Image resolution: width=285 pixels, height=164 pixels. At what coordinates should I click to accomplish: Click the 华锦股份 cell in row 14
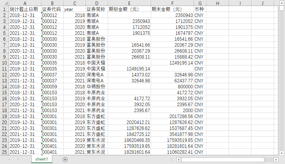(x=96, y=87)
